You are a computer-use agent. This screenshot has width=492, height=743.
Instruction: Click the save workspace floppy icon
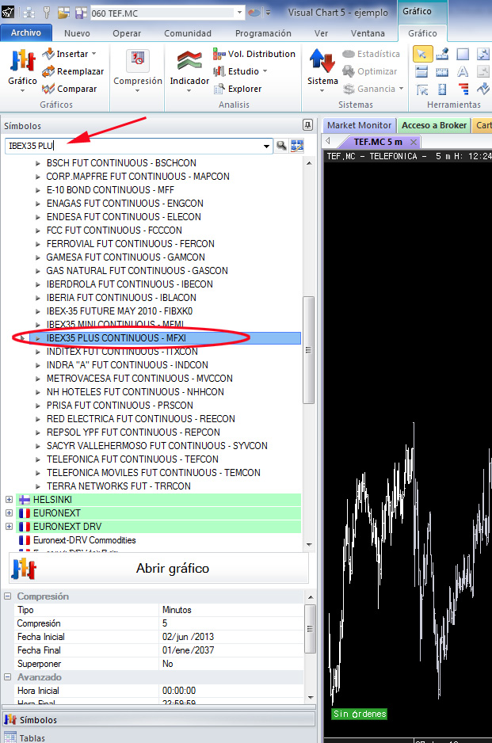pos(81,13)
